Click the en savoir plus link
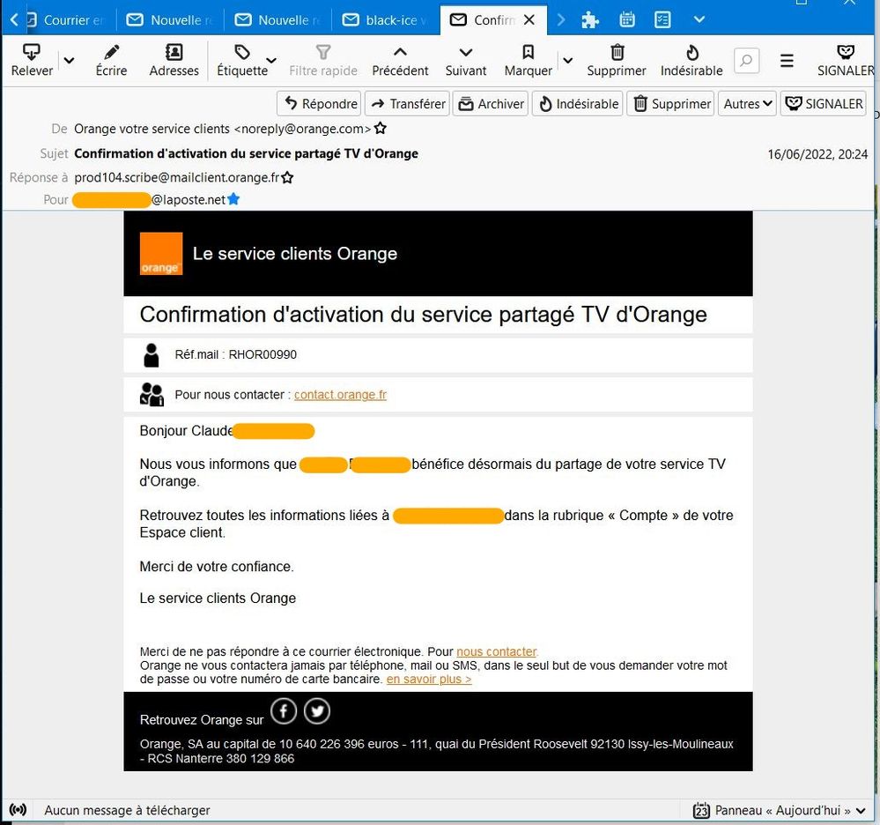Screen dimensions: 880x825 (x=429, y=679)
